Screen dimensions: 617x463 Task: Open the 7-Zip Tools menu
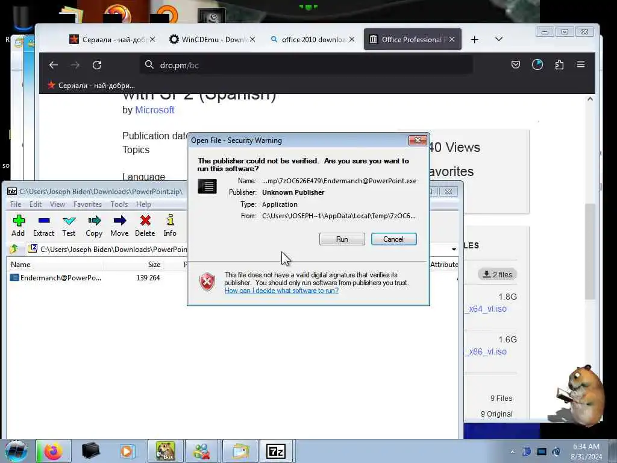point(119,204)
